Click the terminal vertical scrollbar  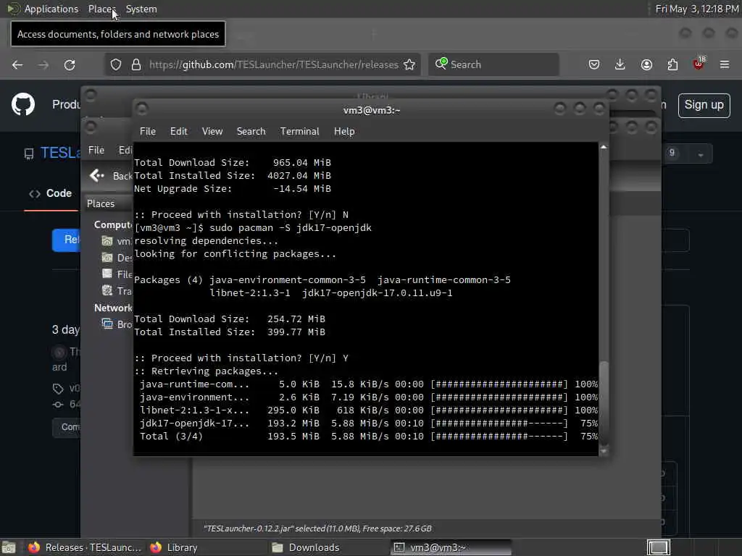pos(604,403)
